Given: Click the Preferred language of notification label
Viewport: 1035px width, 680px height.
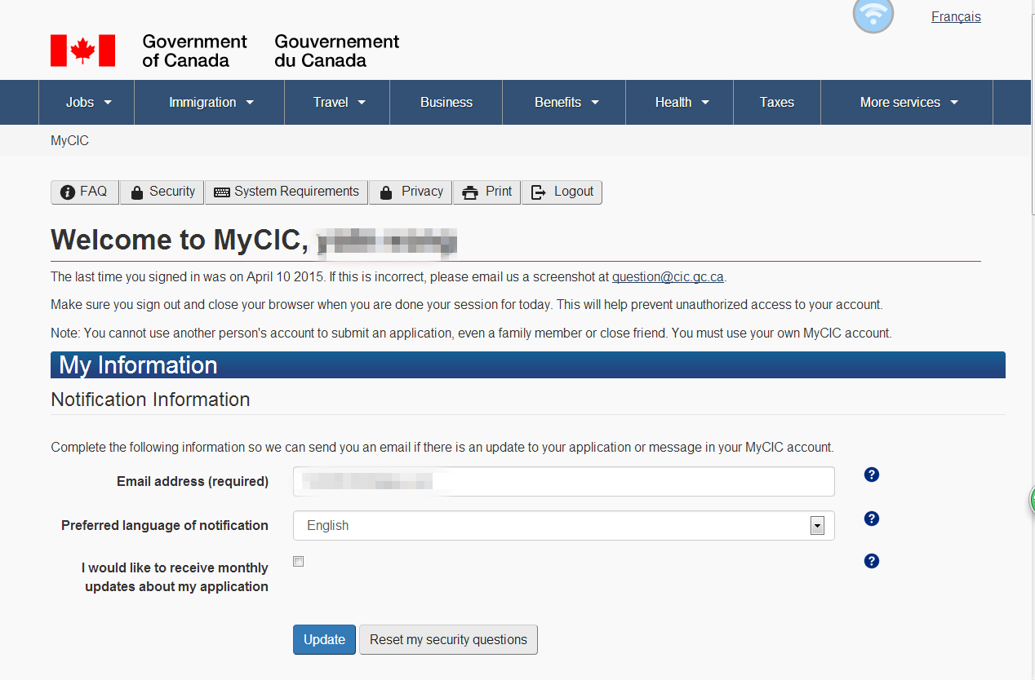Looking at the screenshot, I should pyautogui.click(x=165, y=525).
